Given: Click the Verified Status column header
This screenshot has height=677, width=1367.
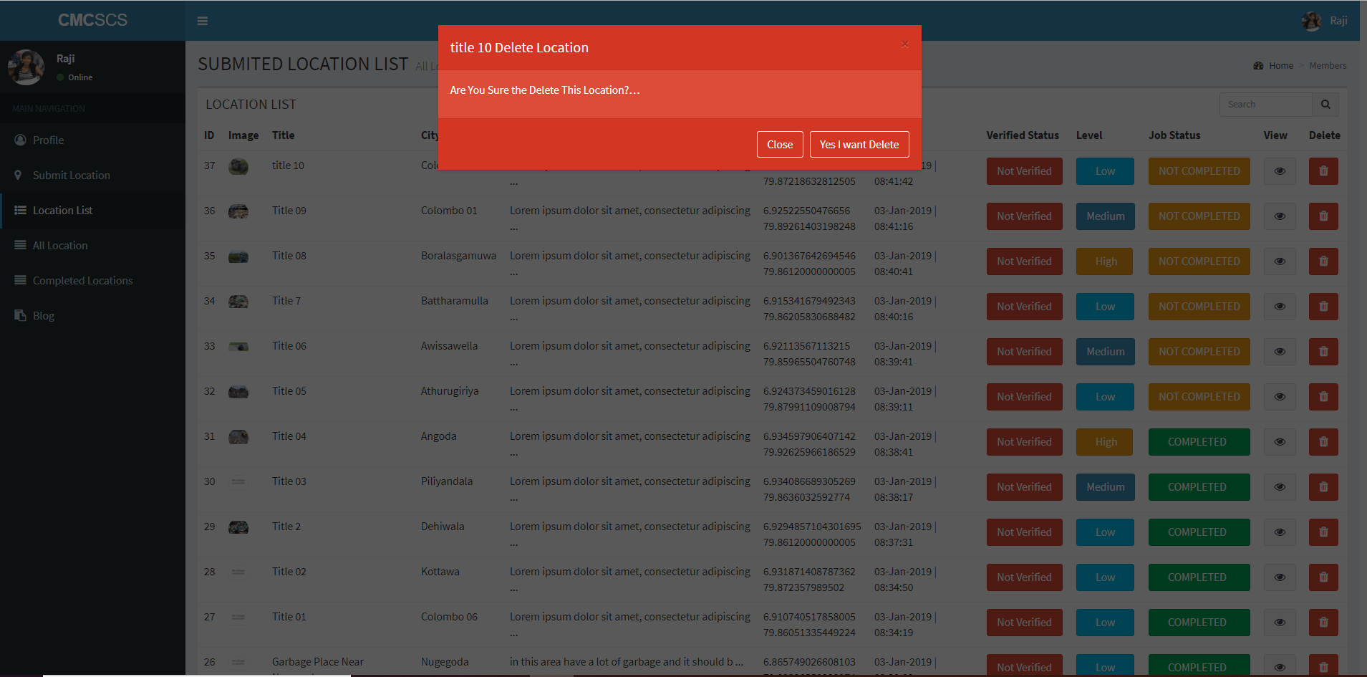Looking at the screenshot, I should 1023,135.
